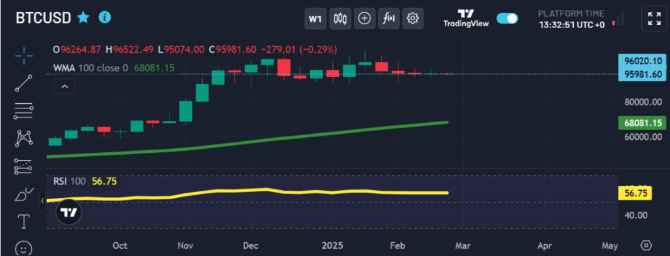Click the 2025 date label on time axis
670x256 pixels.
pyautogui.click(x=332, y=246)
